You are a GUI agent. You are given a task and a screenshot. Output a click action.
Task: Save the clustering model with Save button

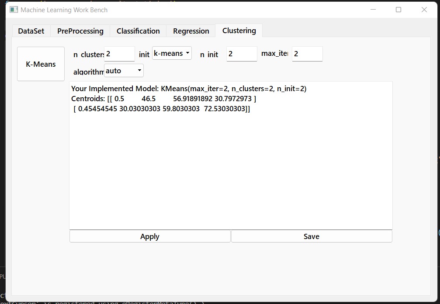point(312,236)
